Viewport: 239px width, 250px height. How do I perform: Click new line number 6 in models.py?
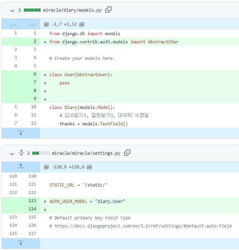[35, 74]
